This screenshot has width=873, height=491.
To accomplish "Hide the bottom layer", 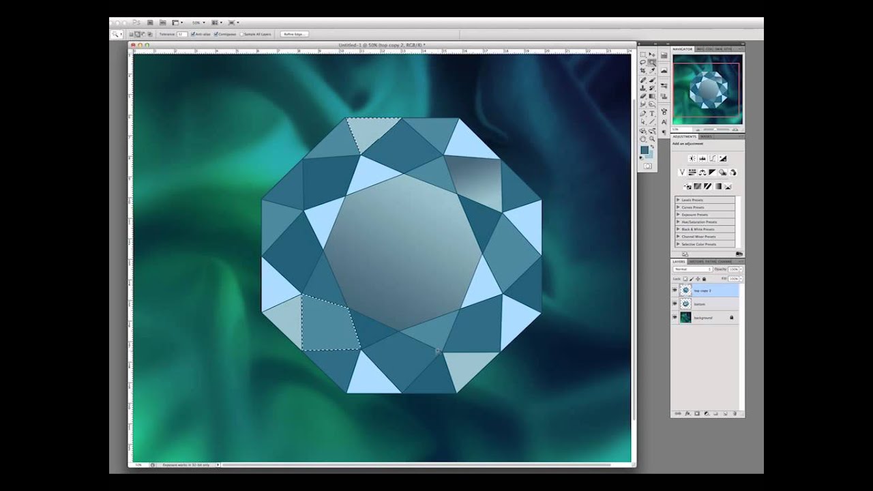I will click(x=675, y=304).
